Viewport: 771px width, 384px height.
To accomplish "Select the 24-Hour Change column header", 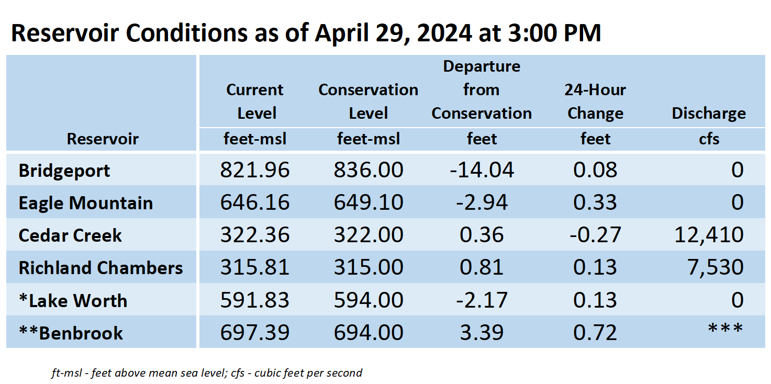I will 596,101.
